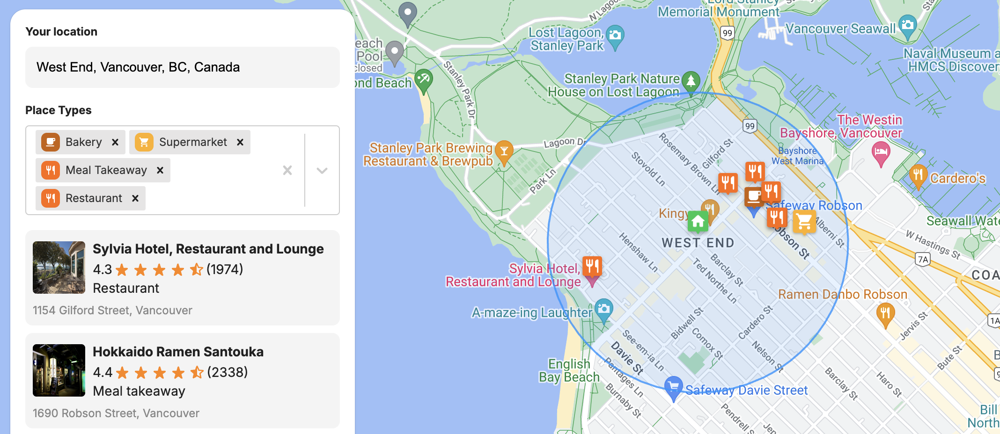Viewport: 1000px width, 434px height.
Task: Remove the Supermarket place type chip
Action: (x=240, y=142)
